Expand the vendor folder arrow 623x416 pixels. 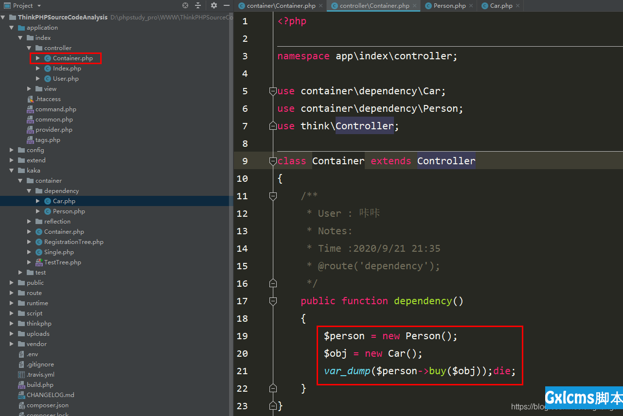pos(12,344)
